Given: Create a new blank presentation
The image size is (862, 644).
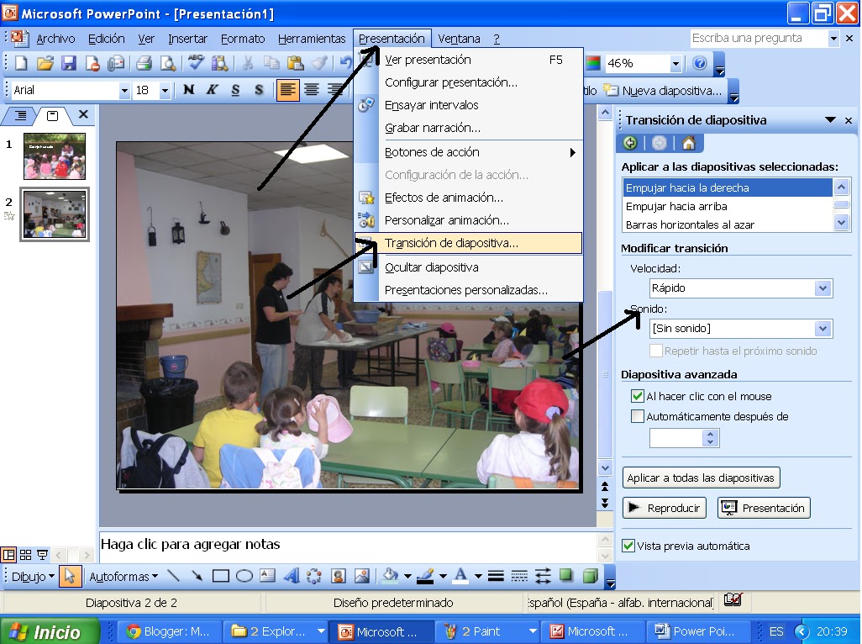Looking at the screenshot, I should 21,63.
